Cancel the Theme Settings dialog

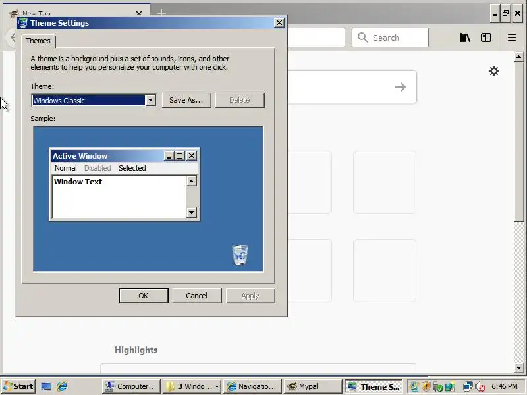click(x=196, y=296)
